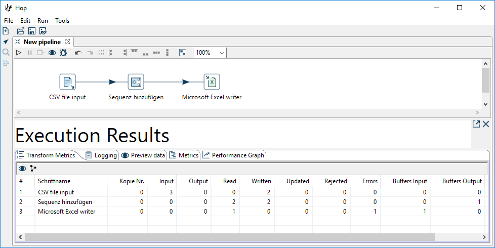Switch to the Logging tab
This screenshot has height=248, width=495.
coord(101,155)
